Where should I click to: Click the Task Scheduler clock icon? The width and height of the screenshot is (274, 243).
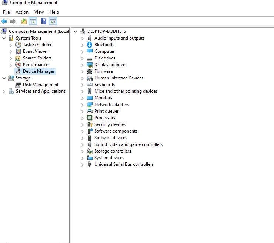pyautogui.click(x=18, y=45)
